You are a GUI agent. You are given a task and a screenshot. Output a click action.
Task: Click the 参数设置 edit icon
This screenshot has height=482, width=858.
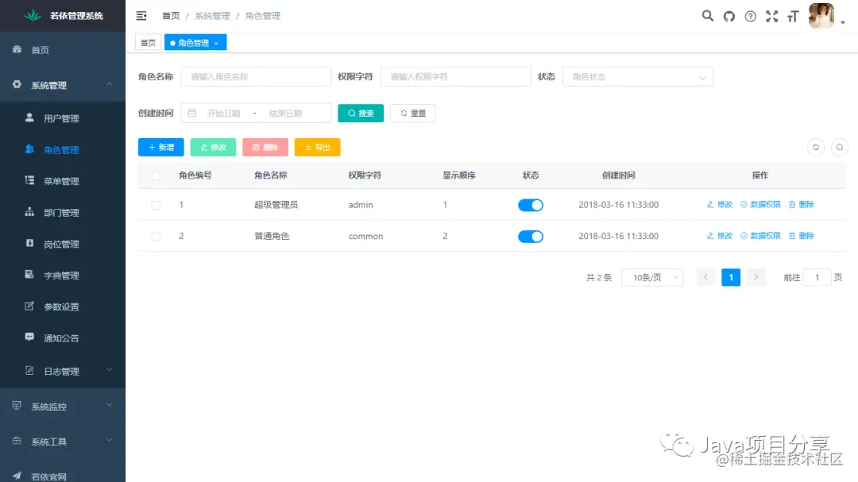29,306
